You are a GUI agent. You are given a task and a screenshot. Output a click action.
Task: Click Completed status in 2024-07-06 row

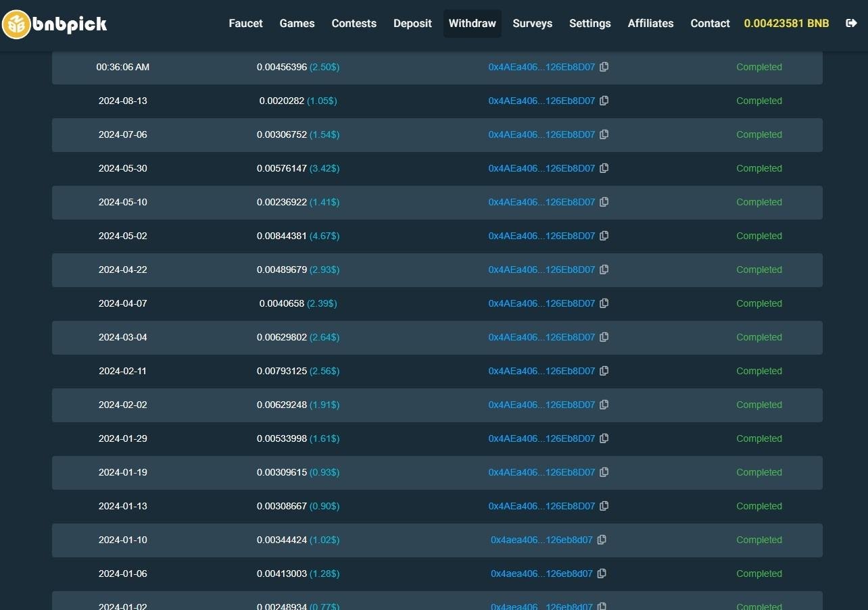(x=759, y=134)
